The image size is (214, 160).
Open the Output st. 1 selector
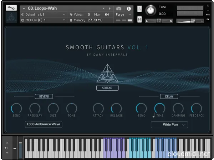(43, 15)
